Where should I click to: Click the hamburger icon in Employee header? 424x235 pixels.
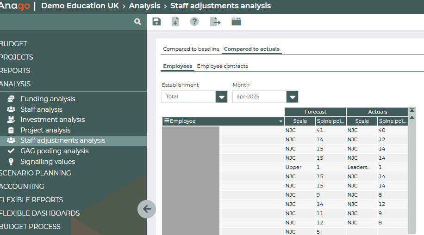(167, 121)
